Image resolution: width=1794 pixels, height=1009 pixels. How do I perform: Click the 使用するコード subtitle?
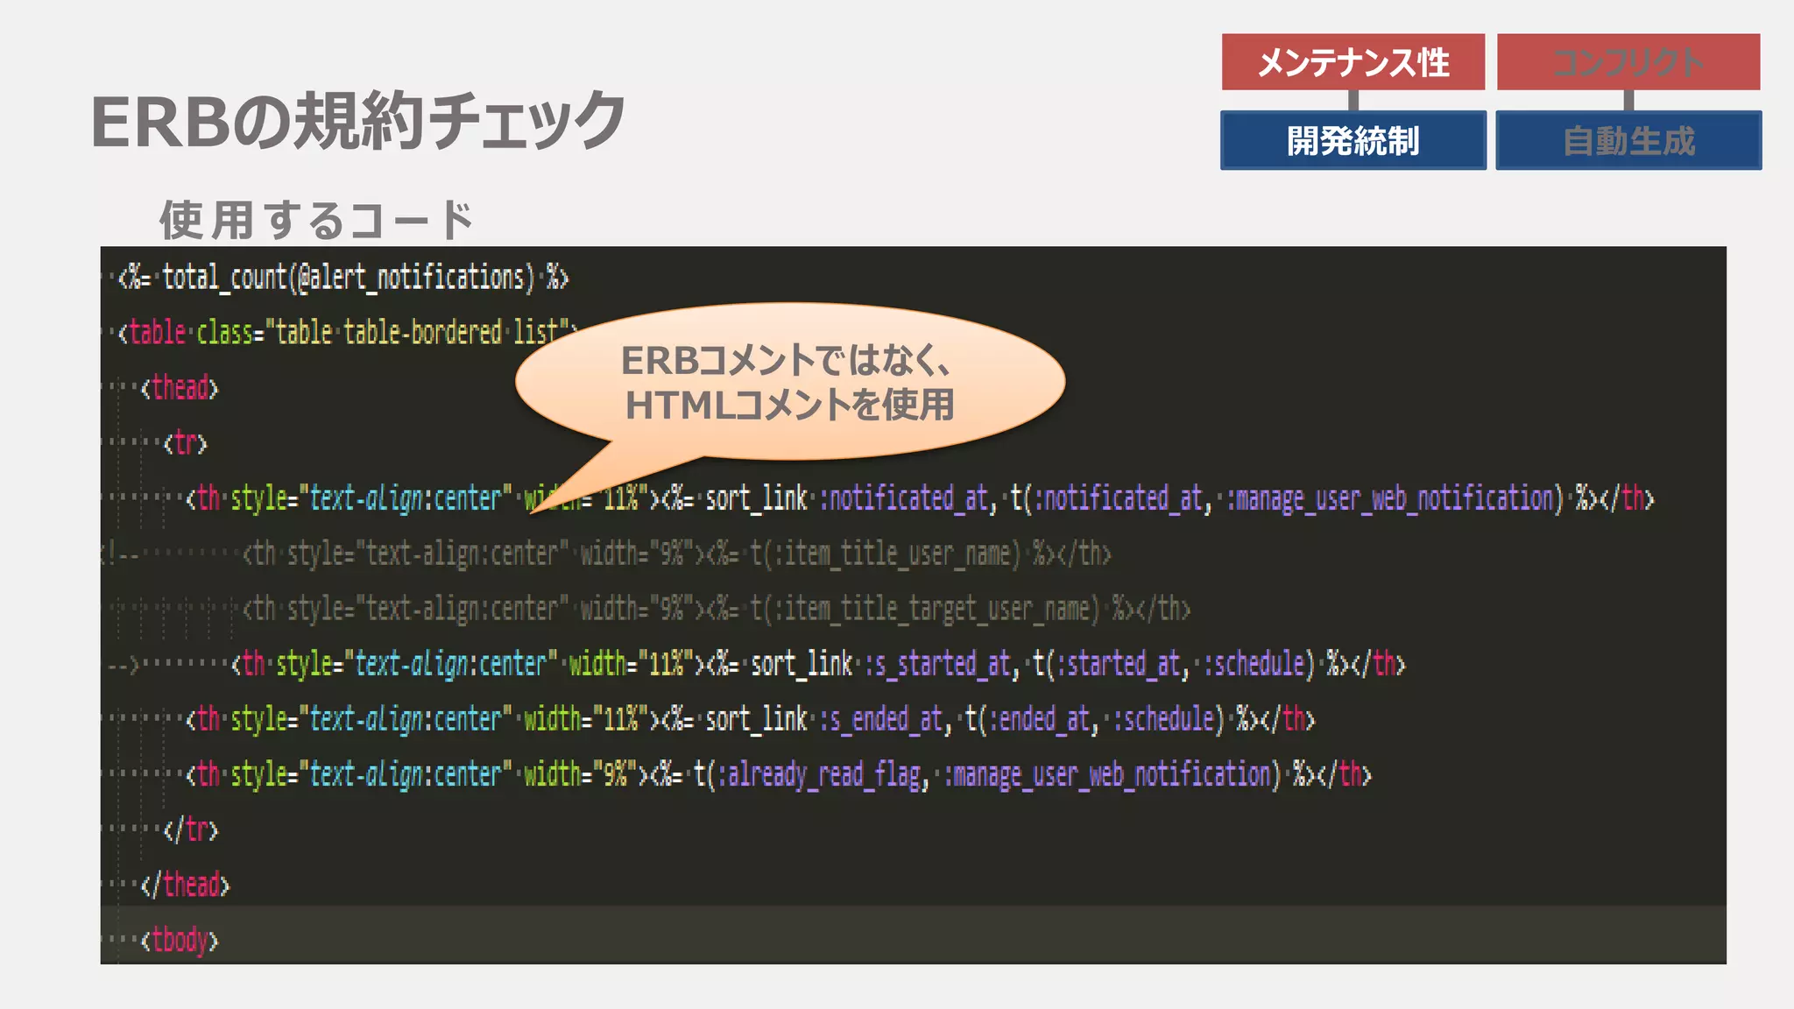316,219
